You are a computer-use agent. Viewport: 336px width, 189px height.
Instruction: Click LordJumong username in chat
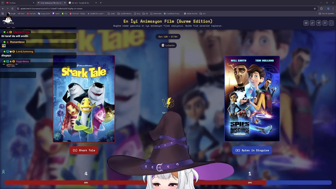25,51
